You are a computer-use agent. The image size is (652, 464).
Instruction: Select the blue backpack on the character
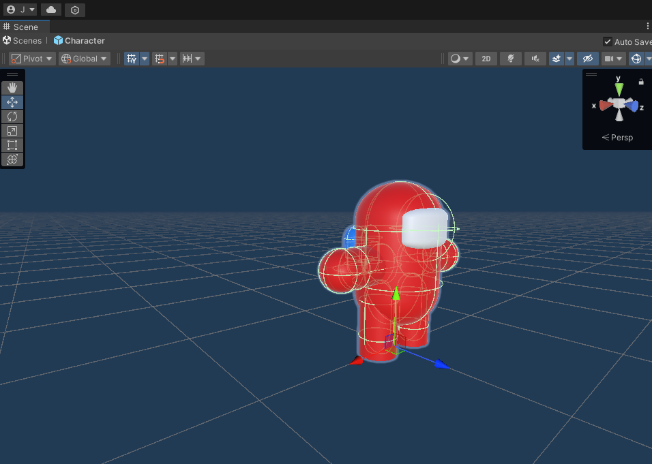coord(349,238)
